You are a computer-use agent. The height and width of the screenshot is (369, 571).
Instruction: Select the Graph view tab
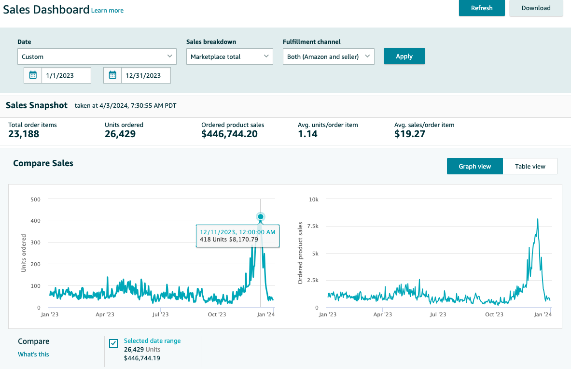474,166
